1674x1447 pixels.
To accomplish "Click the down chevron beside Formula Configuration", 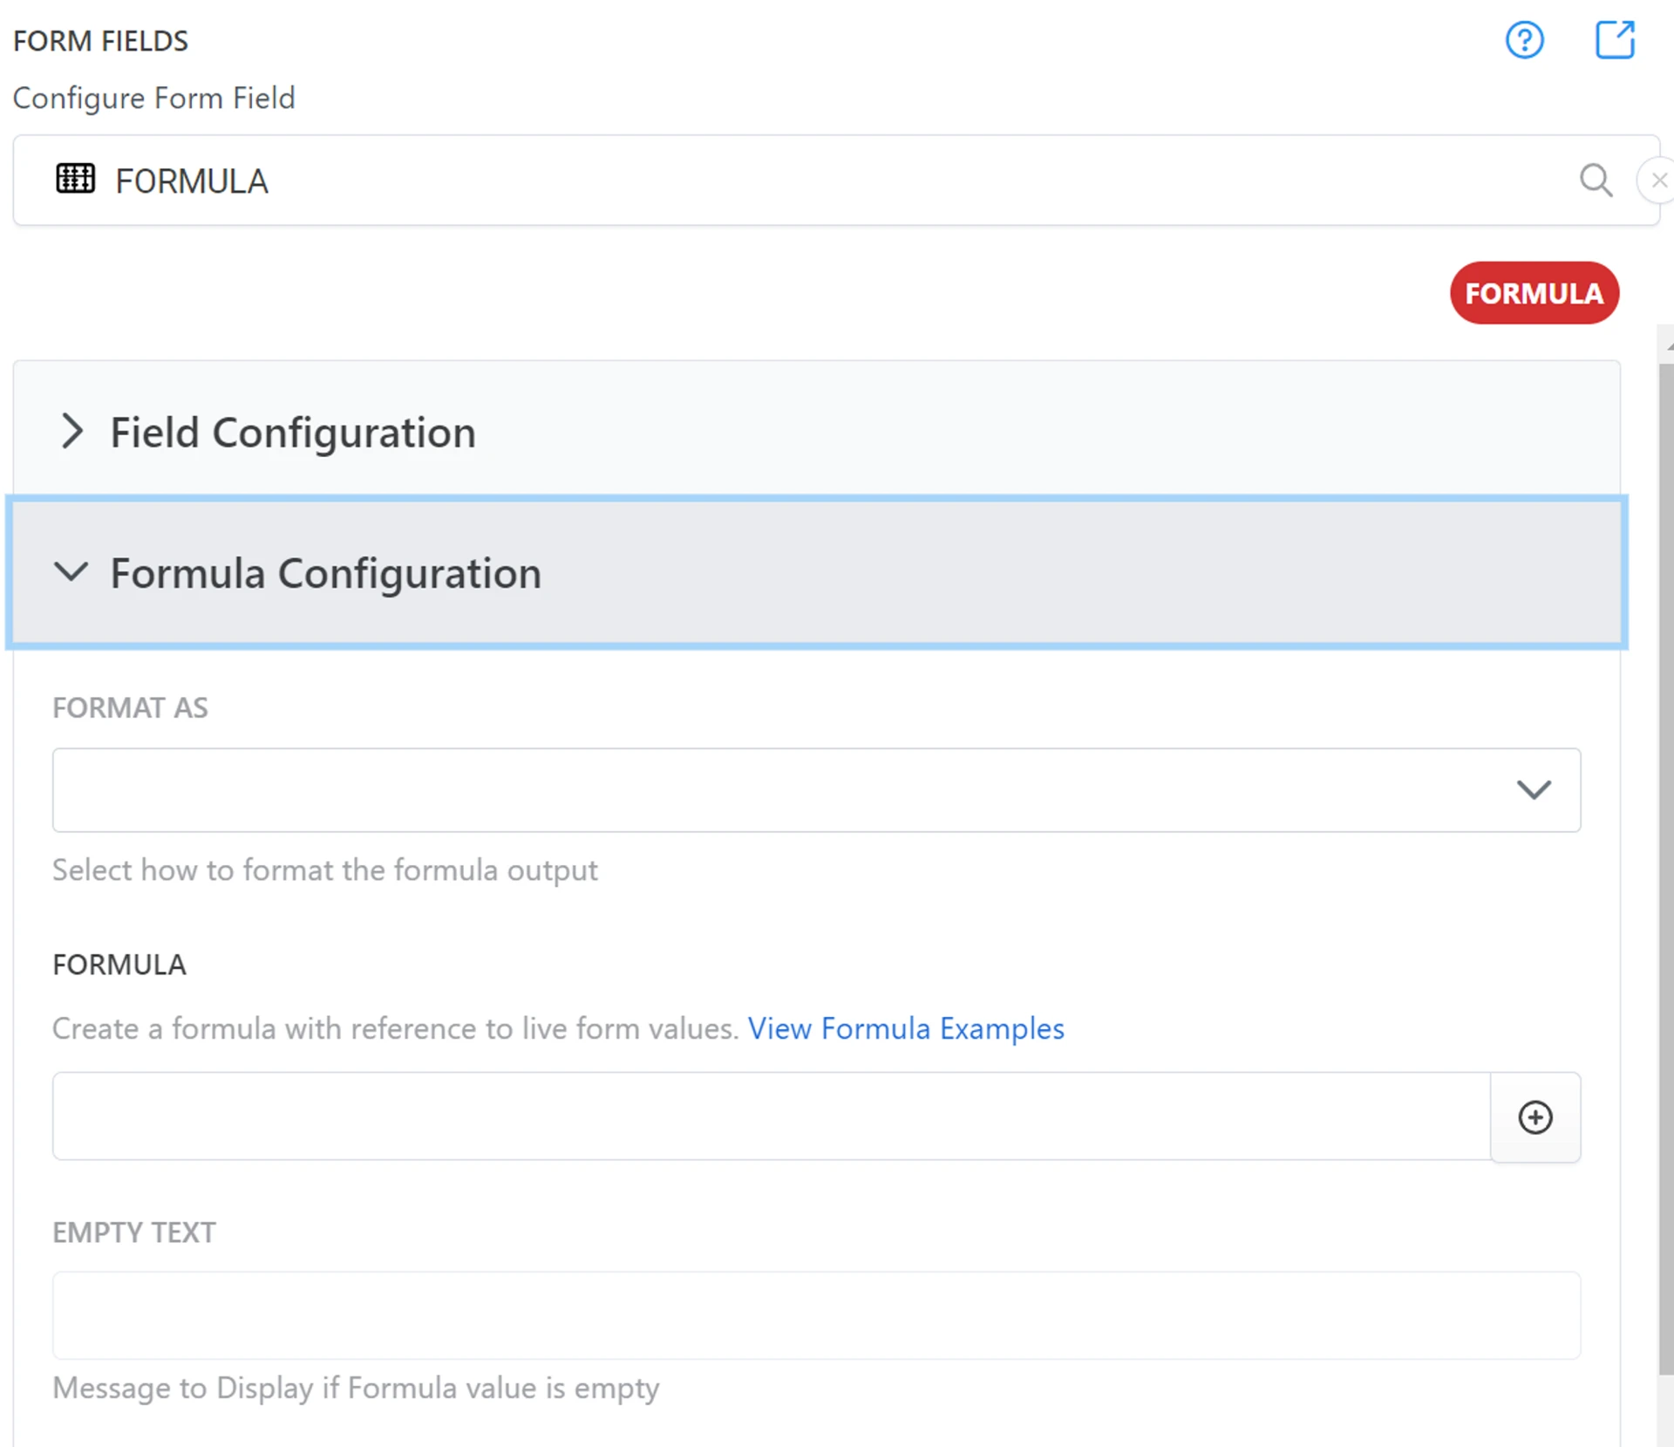I will tap(71, 572).
